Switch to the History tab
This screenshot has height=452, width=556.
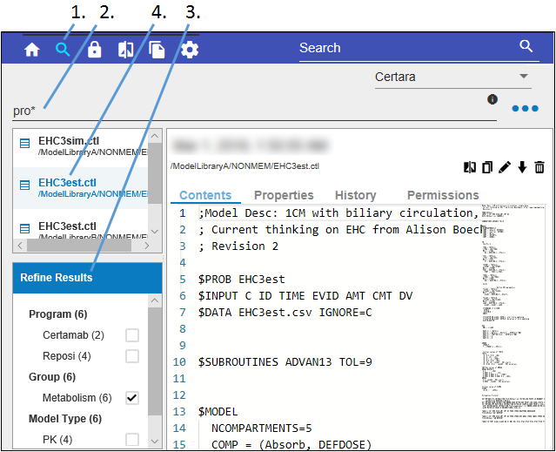355,195
